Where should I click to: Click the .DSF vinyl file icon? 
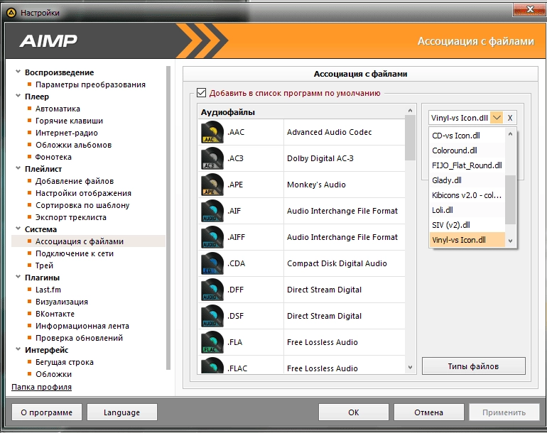click(x=212, y=316)
